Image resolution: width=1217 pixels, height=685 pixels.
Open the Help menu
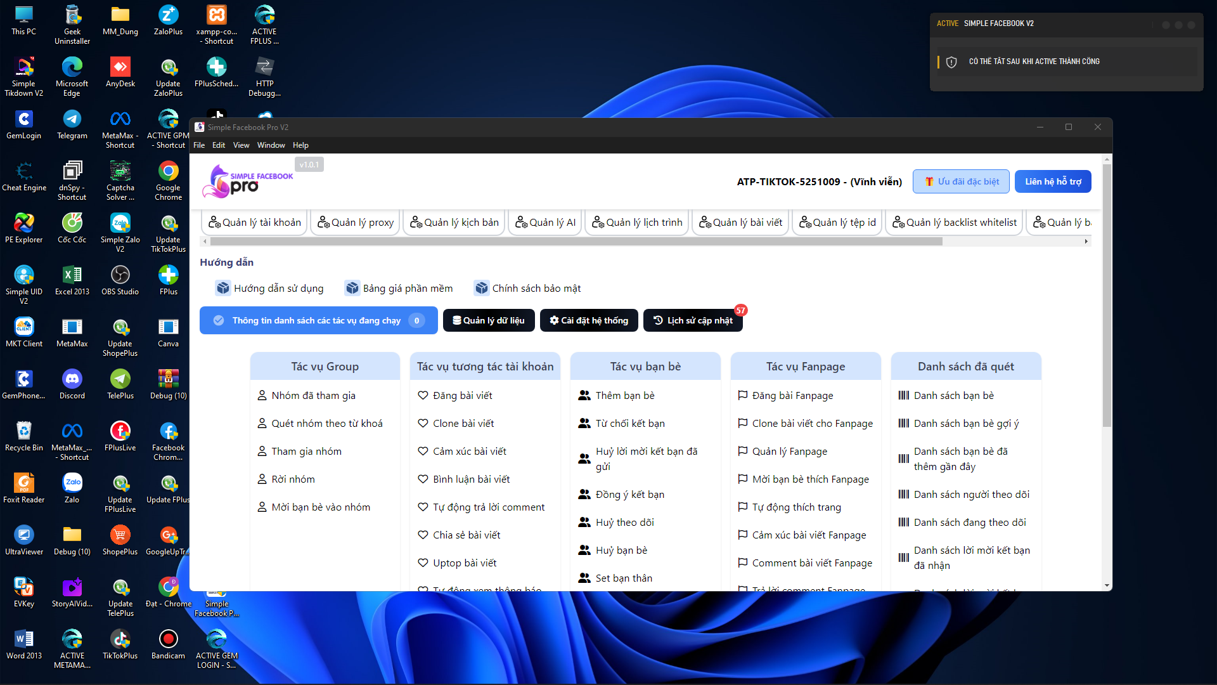pyautogui.click(x=300, y=145)
